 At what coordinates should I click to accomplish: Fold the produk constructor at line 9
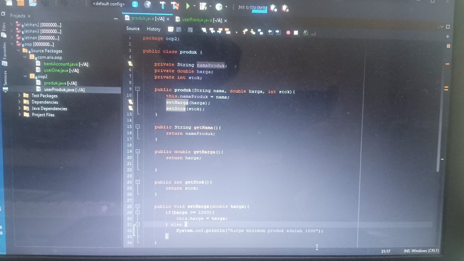[138, 89]
